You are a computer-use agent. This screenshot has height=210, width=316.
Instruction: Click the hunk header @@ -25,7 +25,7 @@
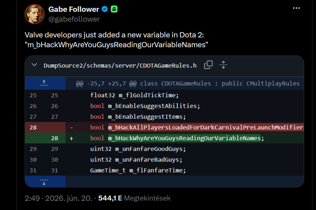[x=188, y=83]
